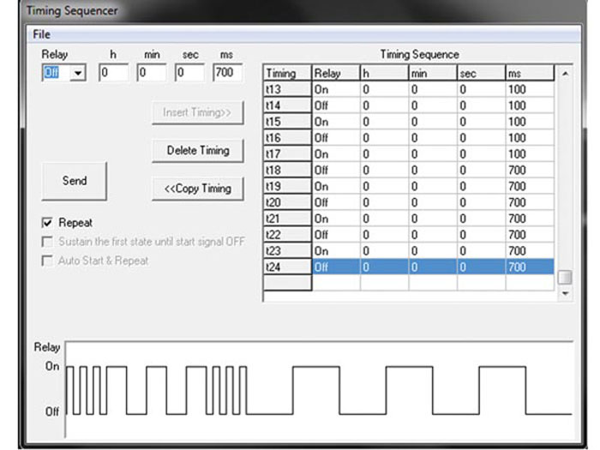Screen dimensions: 600x450
Task: Click the milliseconds field showing 700
Action: click(227, 74)
